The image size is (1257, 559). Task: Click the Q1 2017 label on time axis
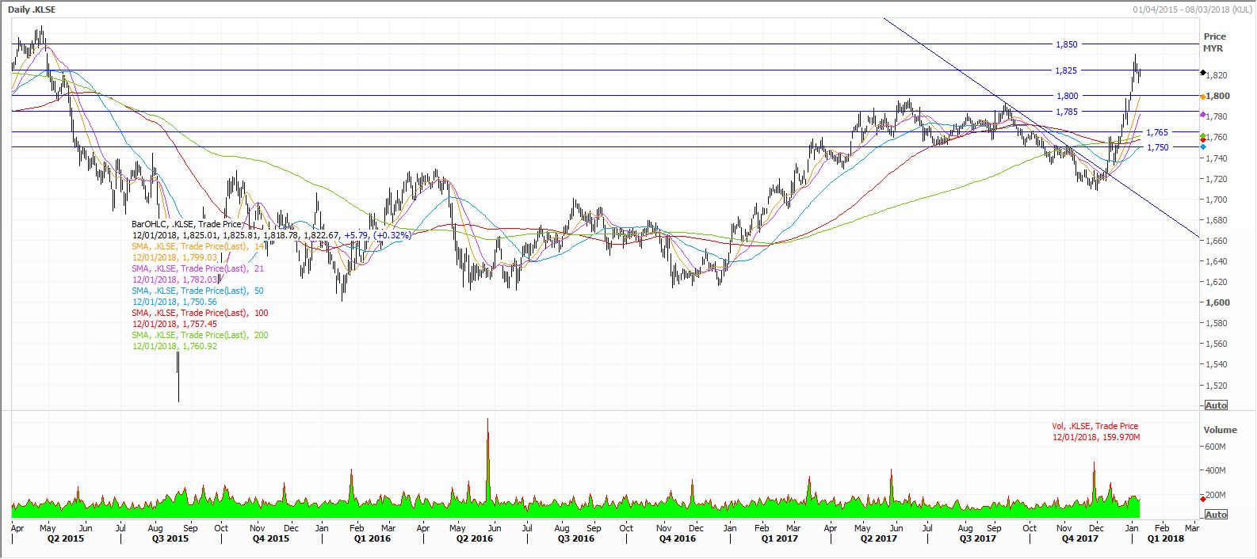779,538
